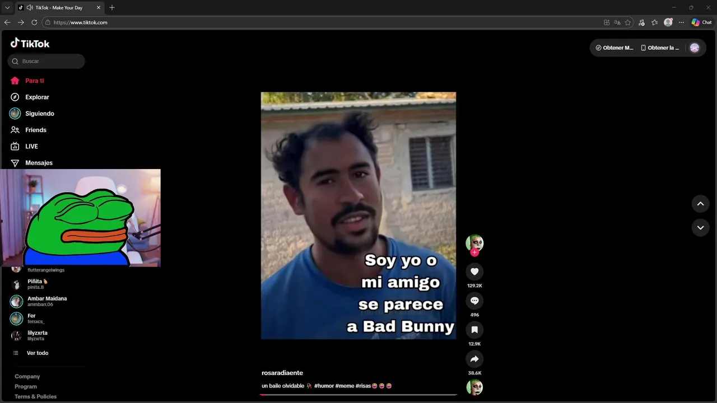Open Mensajes inbox
The height and width of the screenshot is (403, 717).
click(39, 163)
